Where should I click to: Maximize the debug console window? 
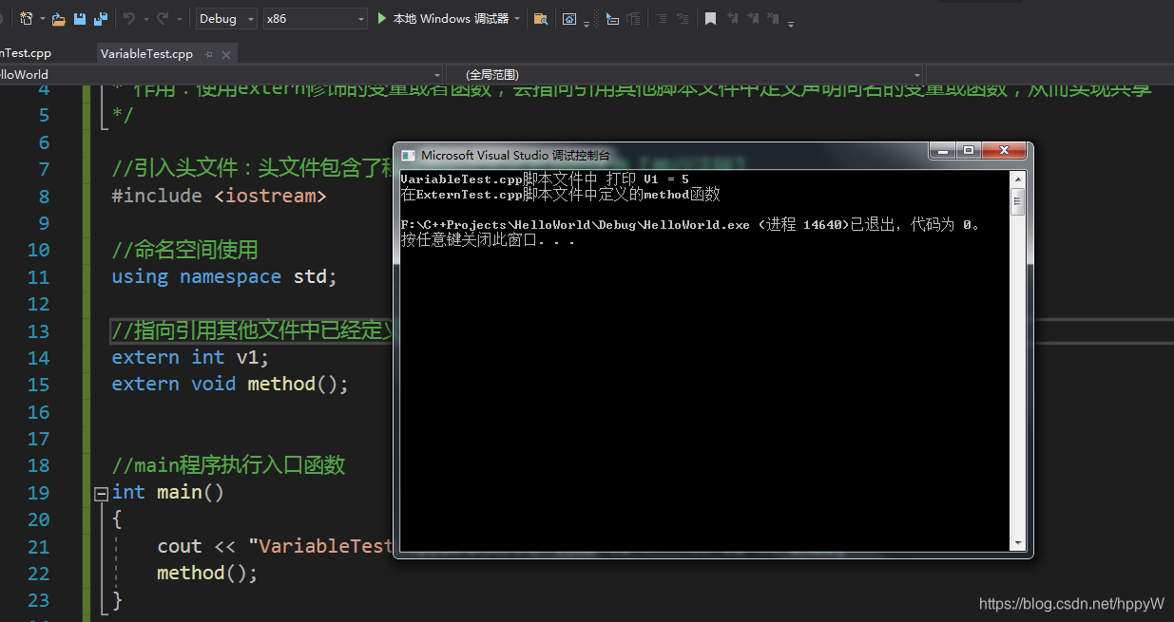pyautogui.click(x=970, y=150)
